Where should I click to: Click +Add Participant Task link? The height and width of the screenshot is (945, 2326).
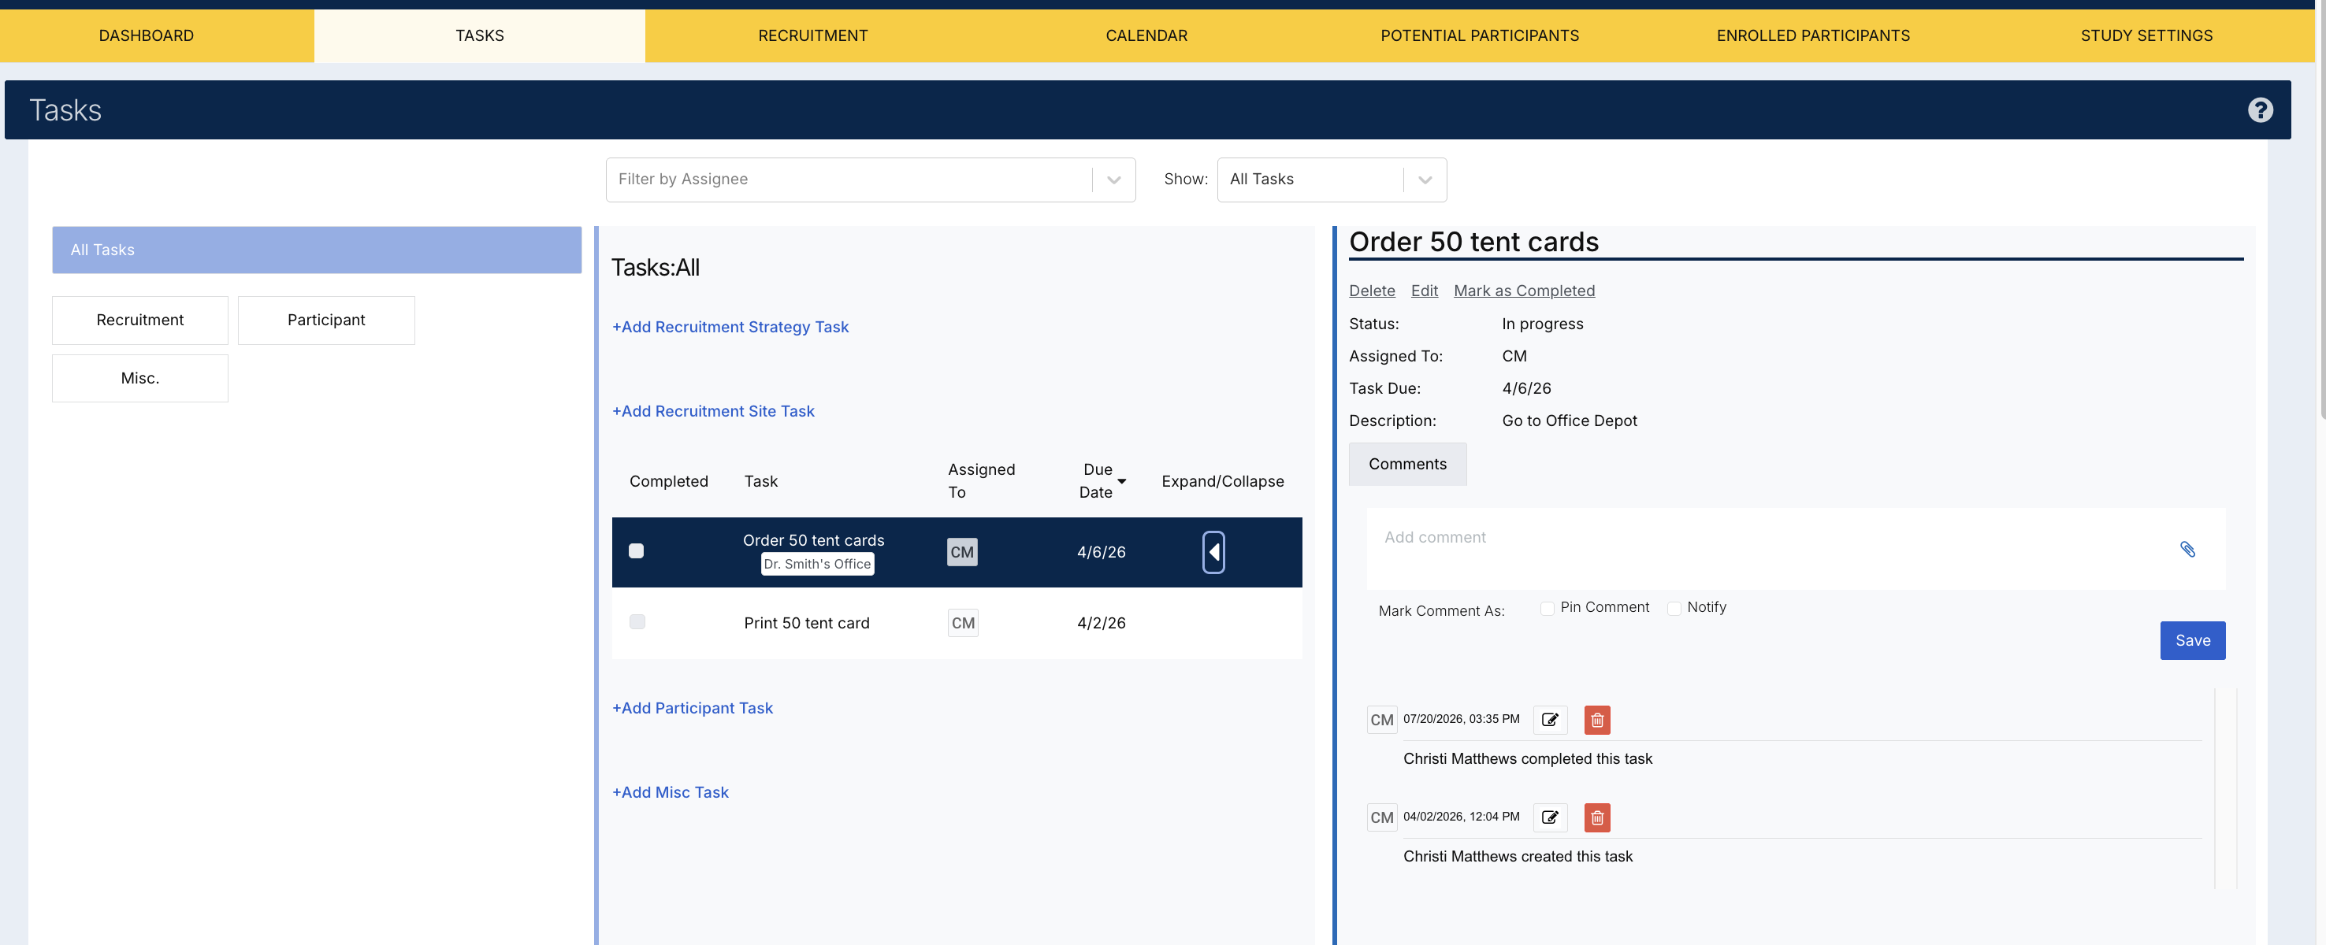pyautogui.click(x=693, y=708)
